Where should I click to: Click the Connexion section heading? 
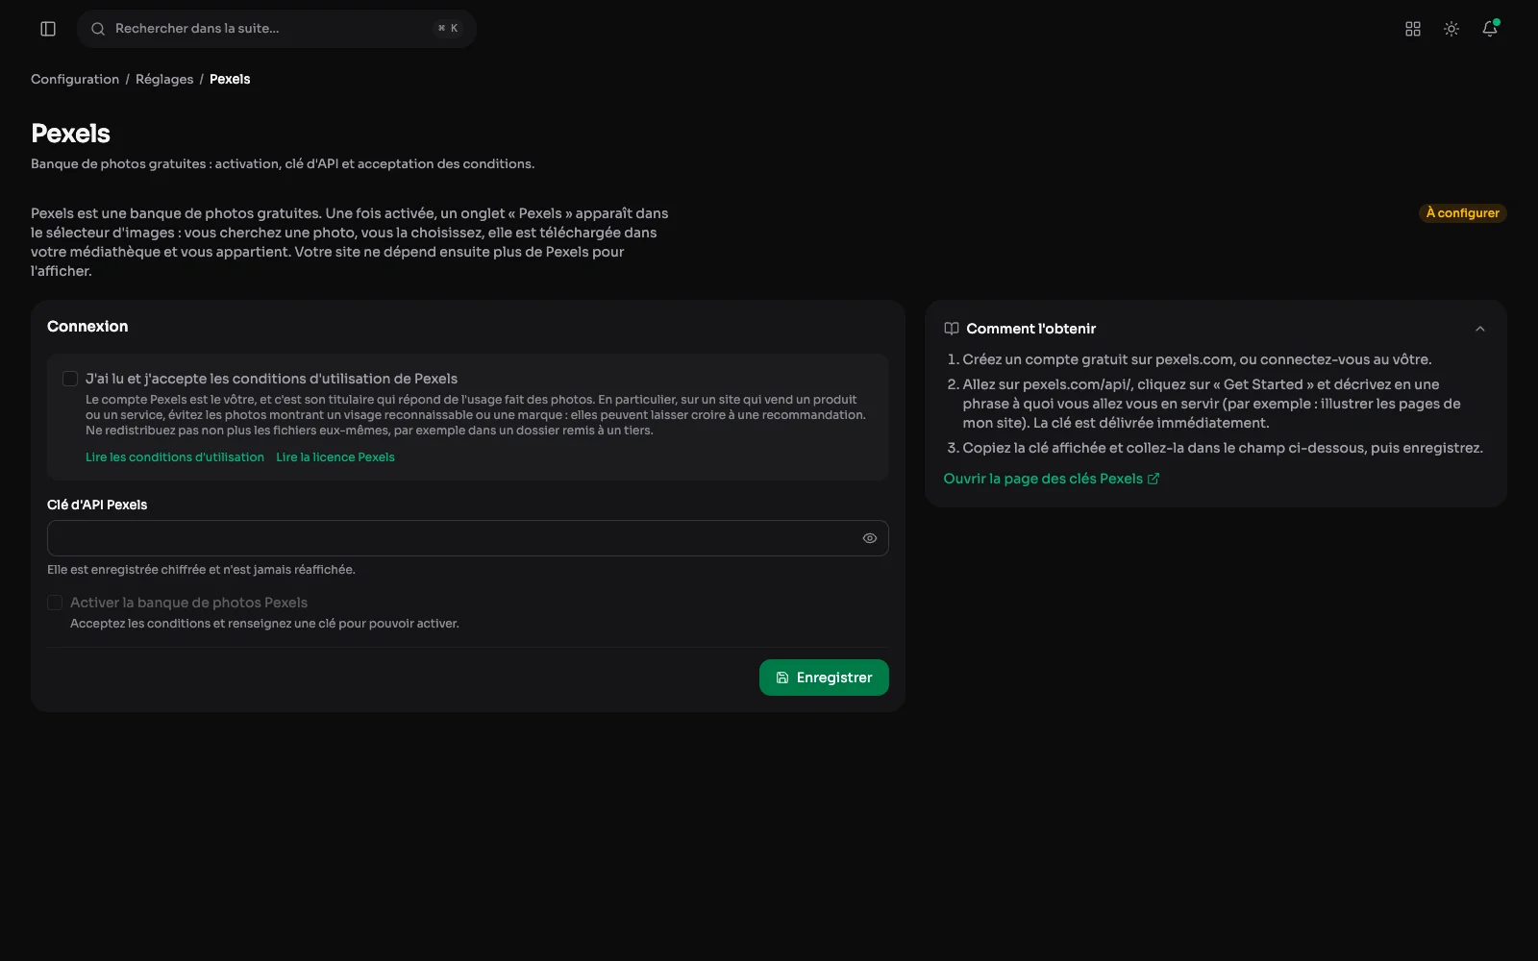click(x=87, y=327)
